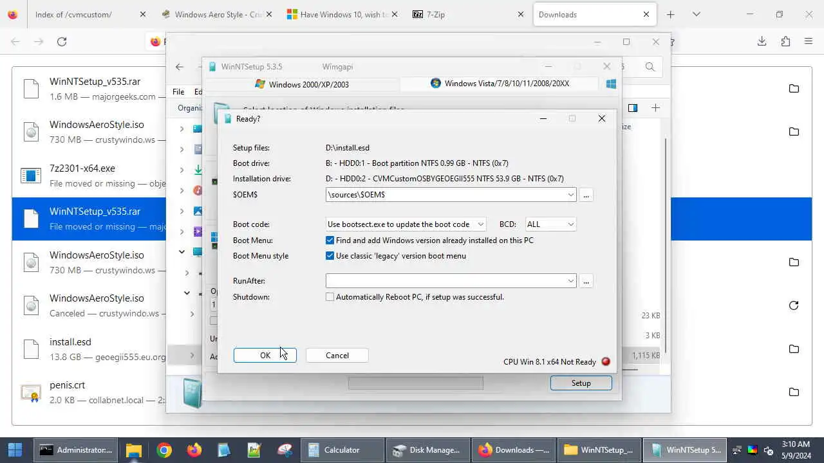Show the 1.6 MB WinNTSetup_v535.rar in folder
824x463 pixels.
point(794,88)
